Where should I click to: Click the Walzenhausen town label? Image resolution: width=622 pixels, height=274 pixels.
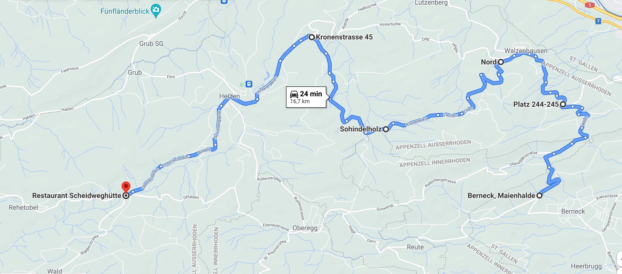pos(526,51)
